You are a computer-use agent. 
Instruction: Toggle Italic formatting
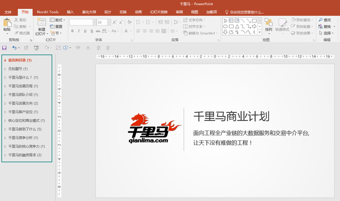click(x=79, y=31)
